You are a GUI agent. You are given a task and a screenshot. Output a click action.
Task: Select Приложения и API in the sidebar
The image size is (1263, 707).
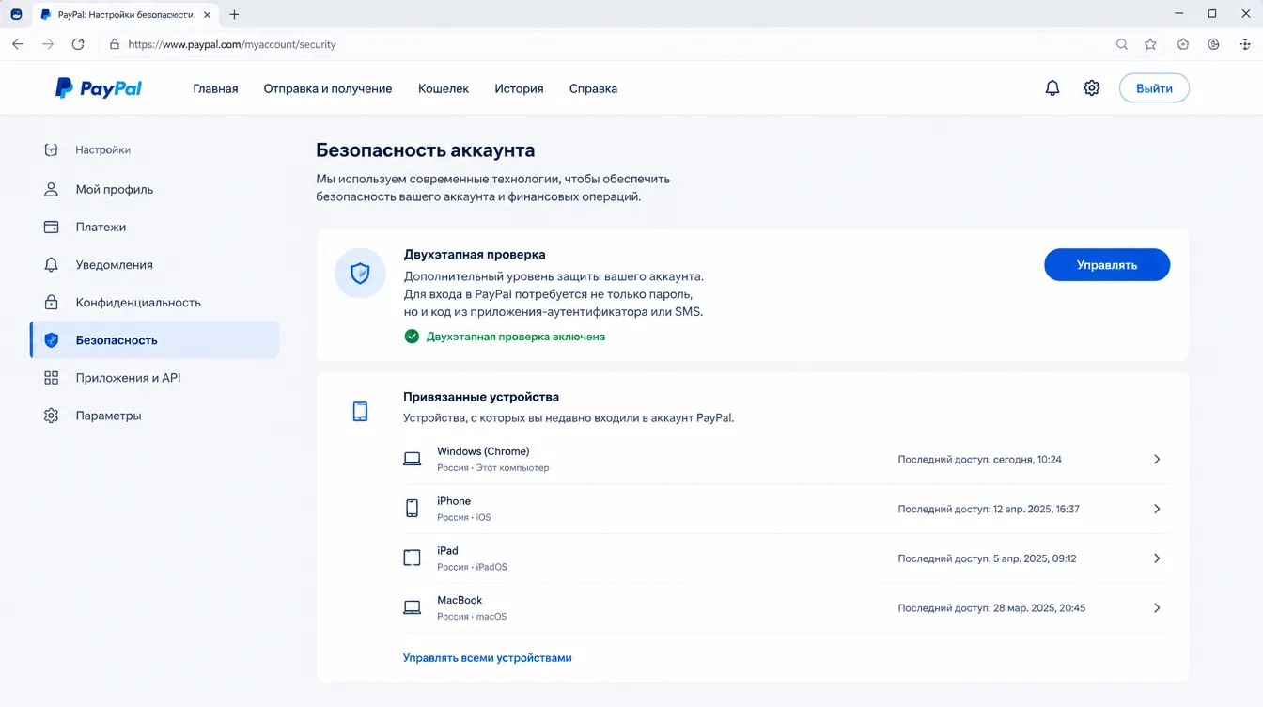[155, 378]
